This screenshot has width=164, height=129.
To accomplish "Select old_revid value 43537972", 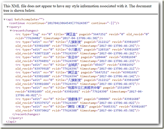I will pyautogui.click(x=42, y=103).
